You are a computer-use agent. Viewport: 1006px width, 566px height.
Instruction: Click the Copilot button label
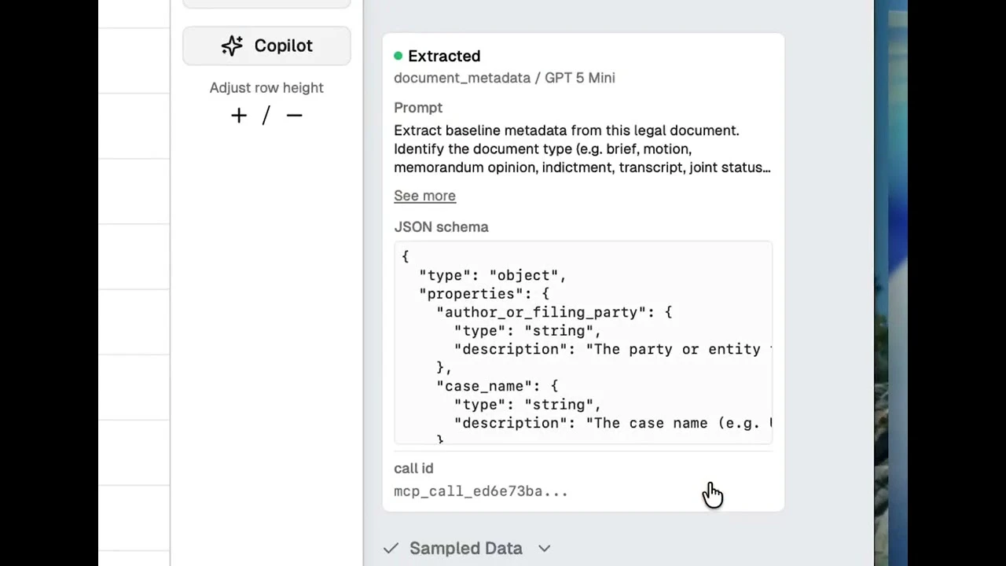pos(283,46)
